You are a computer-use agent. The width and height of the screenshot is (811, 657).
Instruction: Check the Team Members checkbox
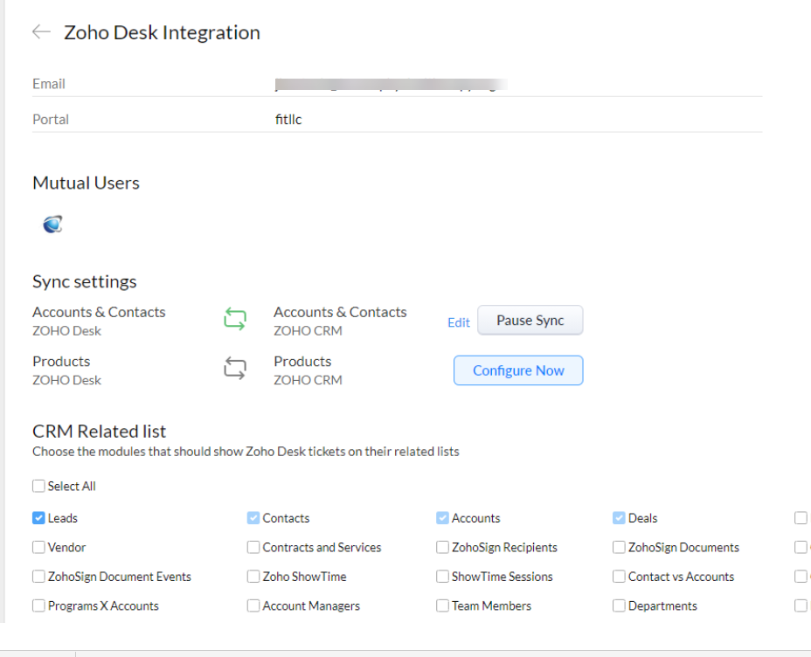pyautogui.click(x=442, y=605)
